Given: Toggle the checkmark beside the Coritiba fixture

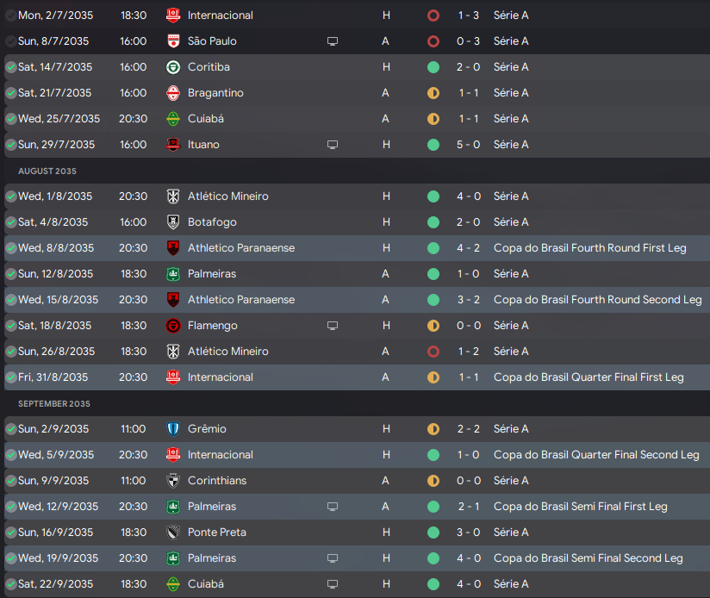Looking at the screenshot, I should pyautogui.click(x=10, y=67).
